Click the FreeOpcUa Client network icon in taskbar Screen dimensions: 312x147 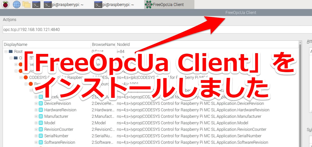click(148, 4)
